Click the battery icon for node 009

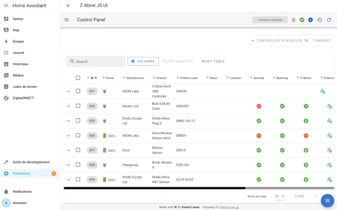click(104, 179)
